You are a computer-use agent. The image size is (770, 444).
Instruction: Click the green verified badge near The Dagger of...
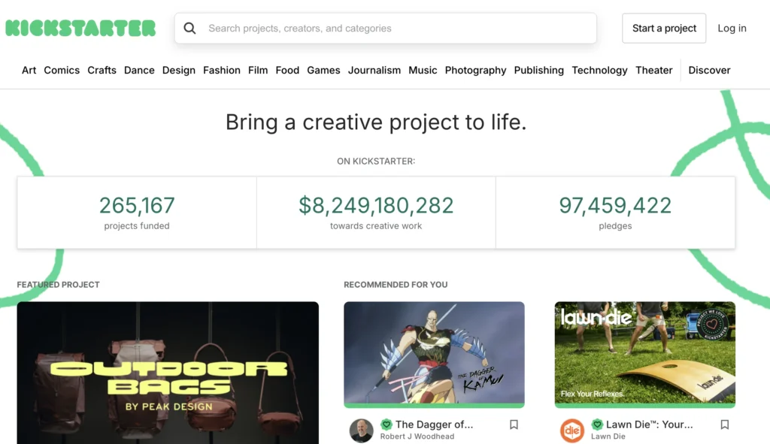click(386, 424)
